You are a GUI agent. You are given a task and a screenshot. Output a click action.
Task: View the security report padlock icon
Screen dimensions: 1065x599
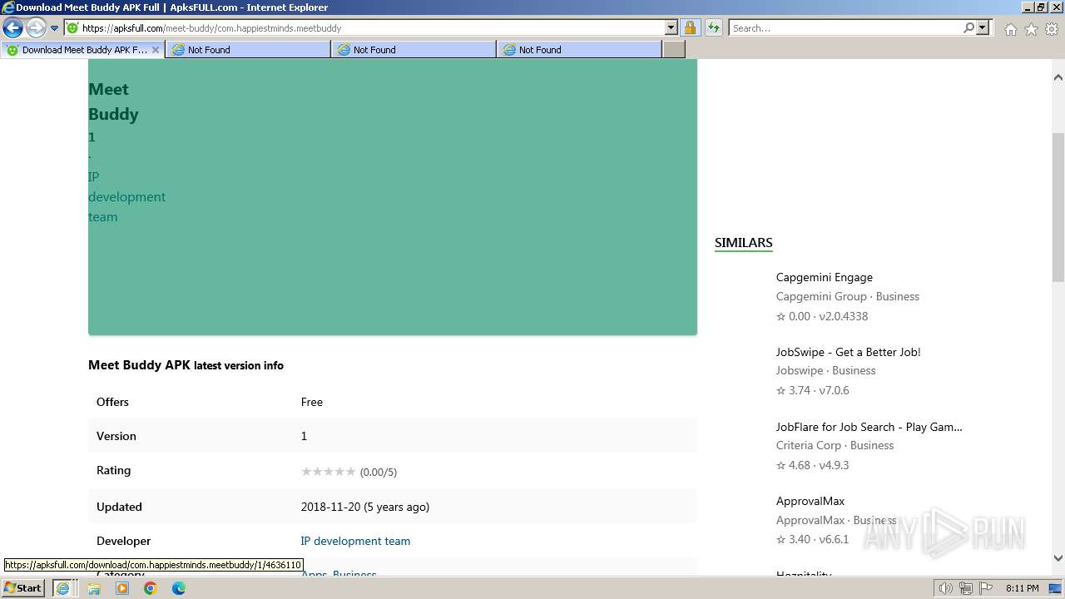click(690, 28)
